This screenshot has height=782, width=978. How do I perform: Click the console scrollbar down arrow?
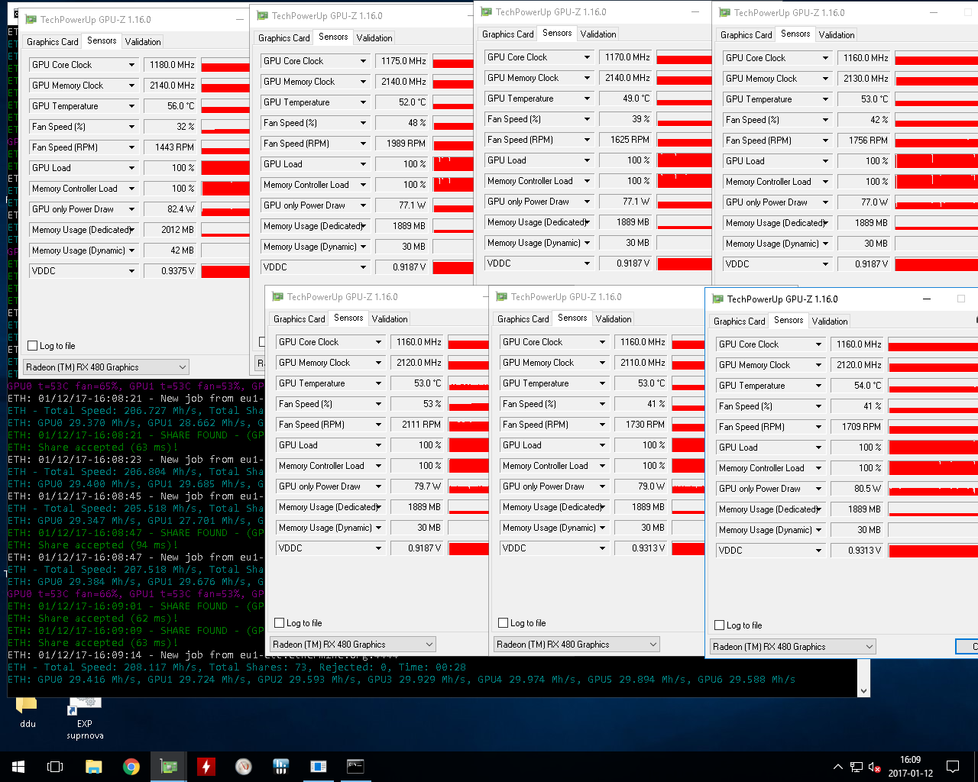tap(863, 690)
